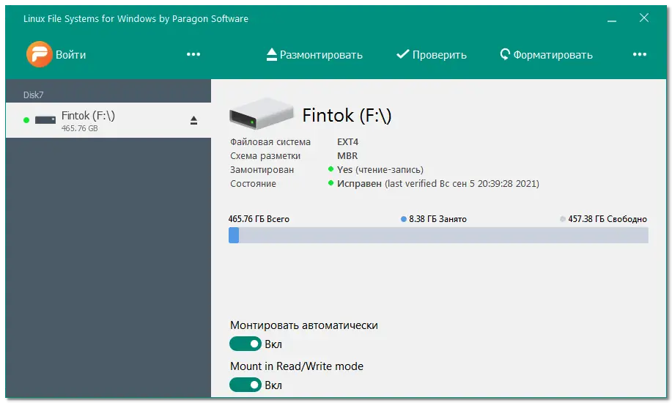Click the MBR partition scheme value

click(347, 156)
